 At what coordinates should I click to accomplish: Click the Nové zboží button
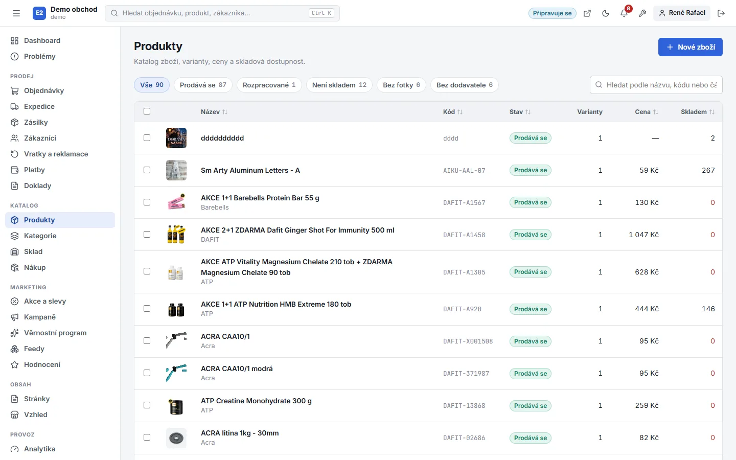click(690, 47)
